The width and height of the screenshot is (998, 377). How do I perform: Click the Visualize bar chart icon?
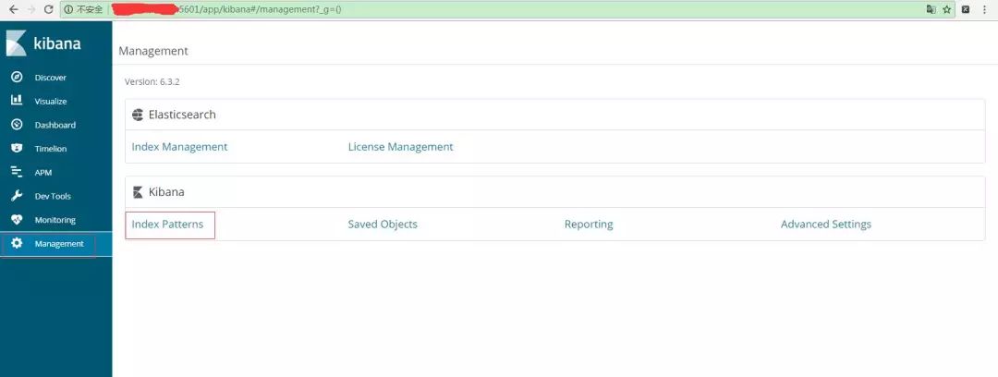(18, 101)
